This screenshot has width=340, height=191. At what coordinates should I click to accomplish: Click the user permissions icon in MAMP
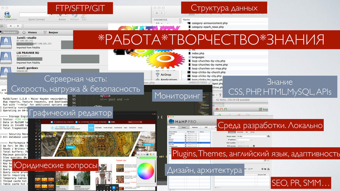tap(268, 169)
